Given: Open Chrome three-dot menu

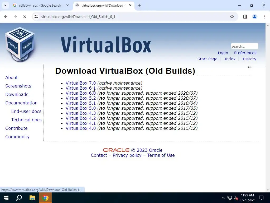Looking at the screenshot, I should [x=264, y=17].
